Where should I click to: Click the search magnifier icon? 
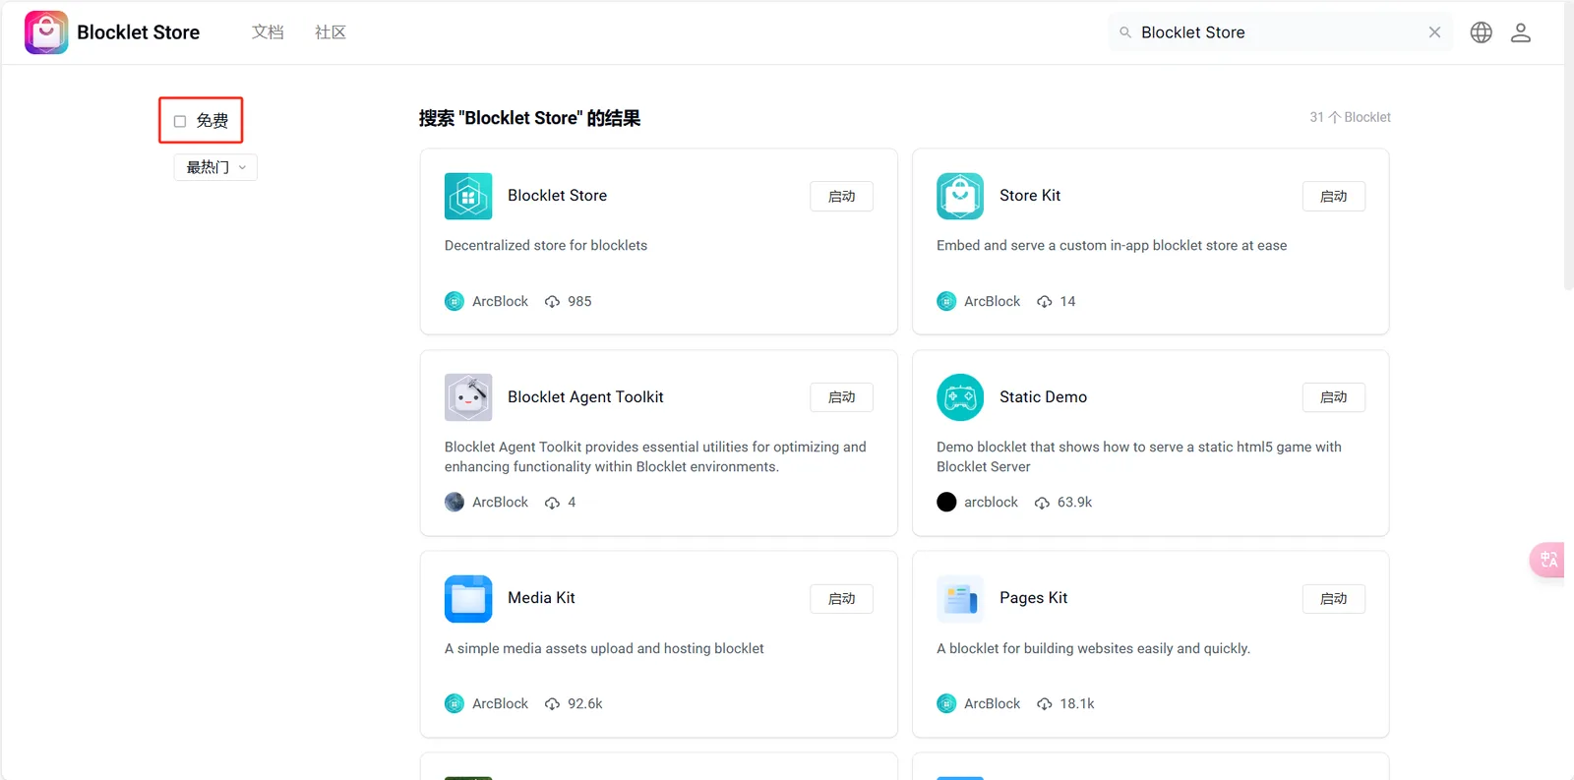coord(1125,32)
